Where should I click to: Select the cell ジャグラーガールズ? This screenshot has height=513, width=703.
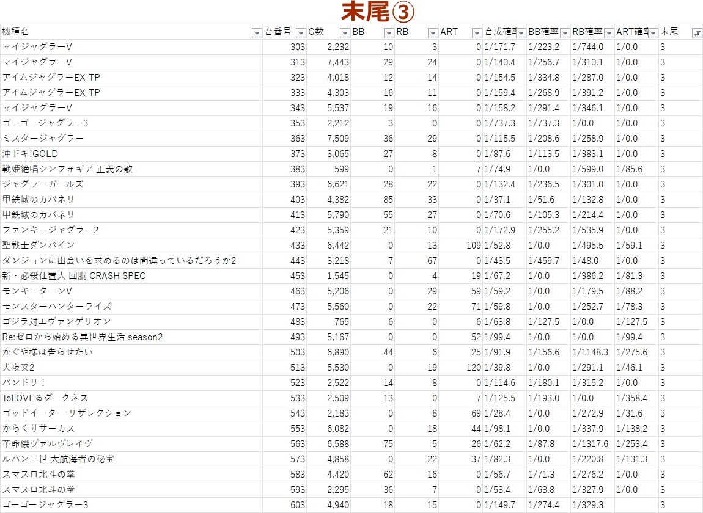coord(131,184)
